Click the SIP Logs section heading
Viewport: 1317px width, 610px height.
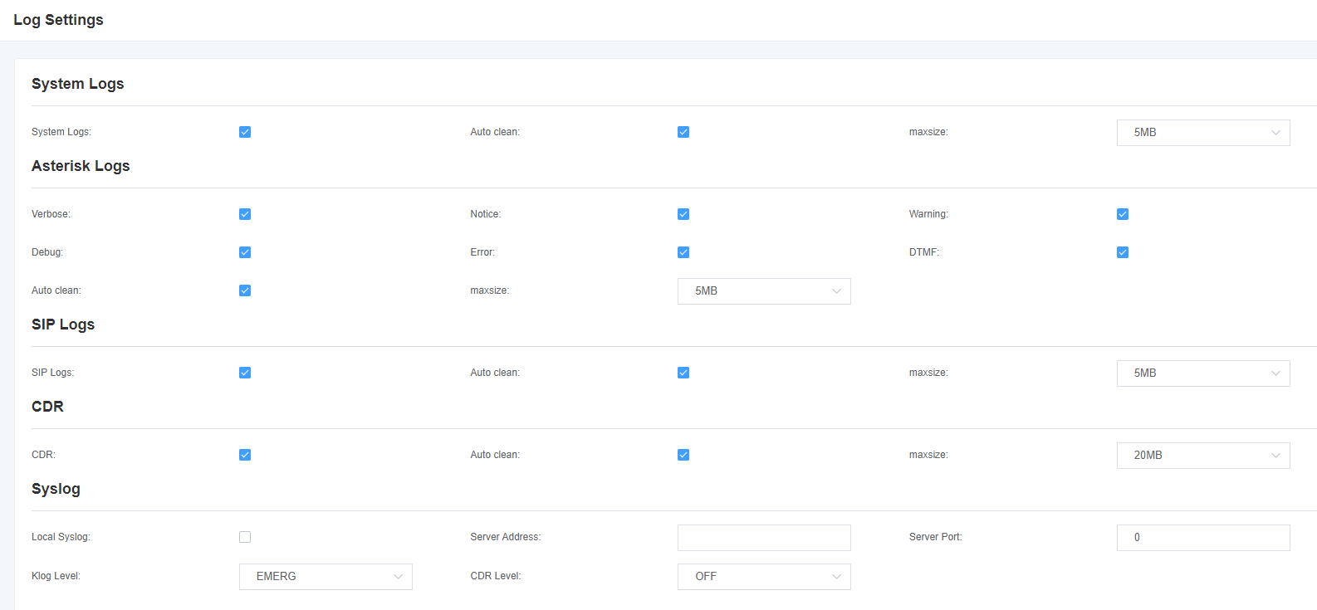tap(63, 325)
